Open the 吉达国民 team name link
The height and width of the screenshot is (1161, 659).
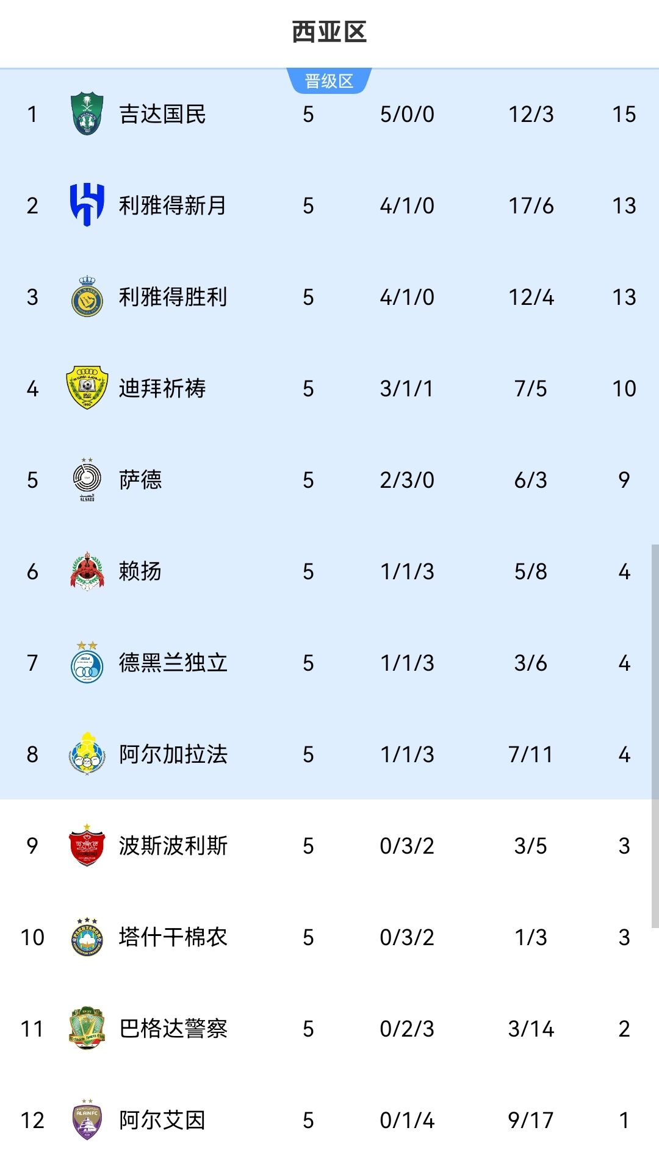coord(162,114)
